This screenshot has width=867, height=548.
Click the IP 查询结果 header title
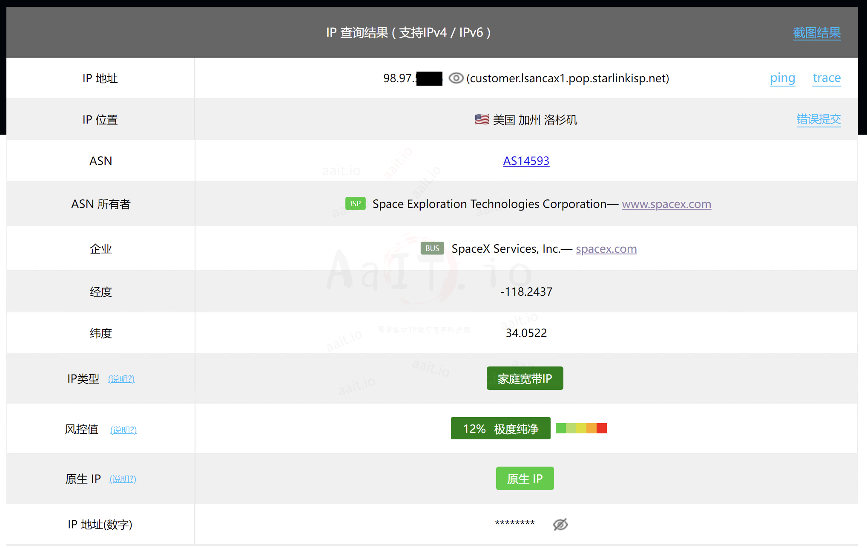pos(408,32)
